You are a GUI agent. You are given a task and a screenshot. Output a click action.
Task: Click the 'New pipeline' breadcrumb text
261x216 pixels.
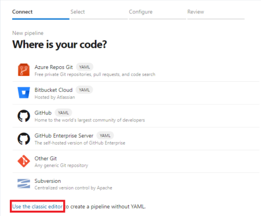[28, 33]
